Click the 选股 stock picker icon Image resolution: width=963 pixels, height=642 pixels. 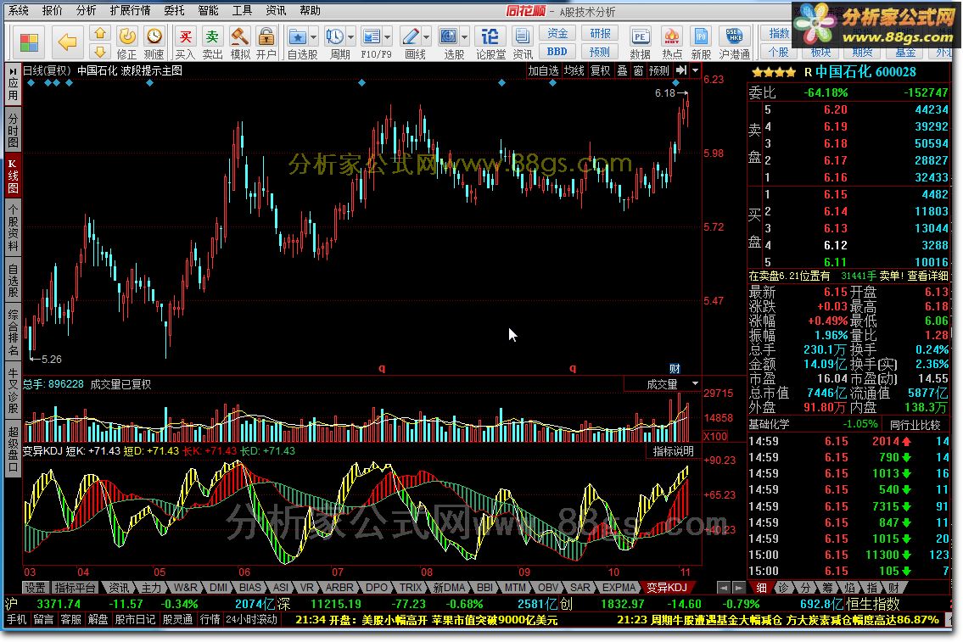click(448, 36)
